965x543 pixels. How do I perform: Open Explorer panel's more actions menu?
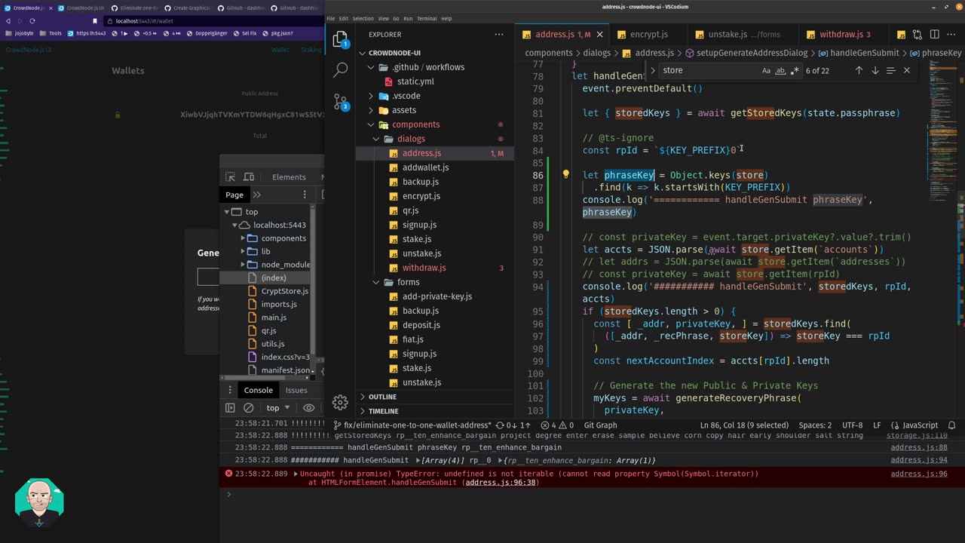coord(499,35)
